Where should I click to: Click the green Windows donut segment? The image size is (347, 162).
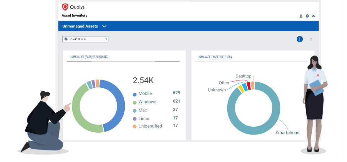click(x=76, y=108)
